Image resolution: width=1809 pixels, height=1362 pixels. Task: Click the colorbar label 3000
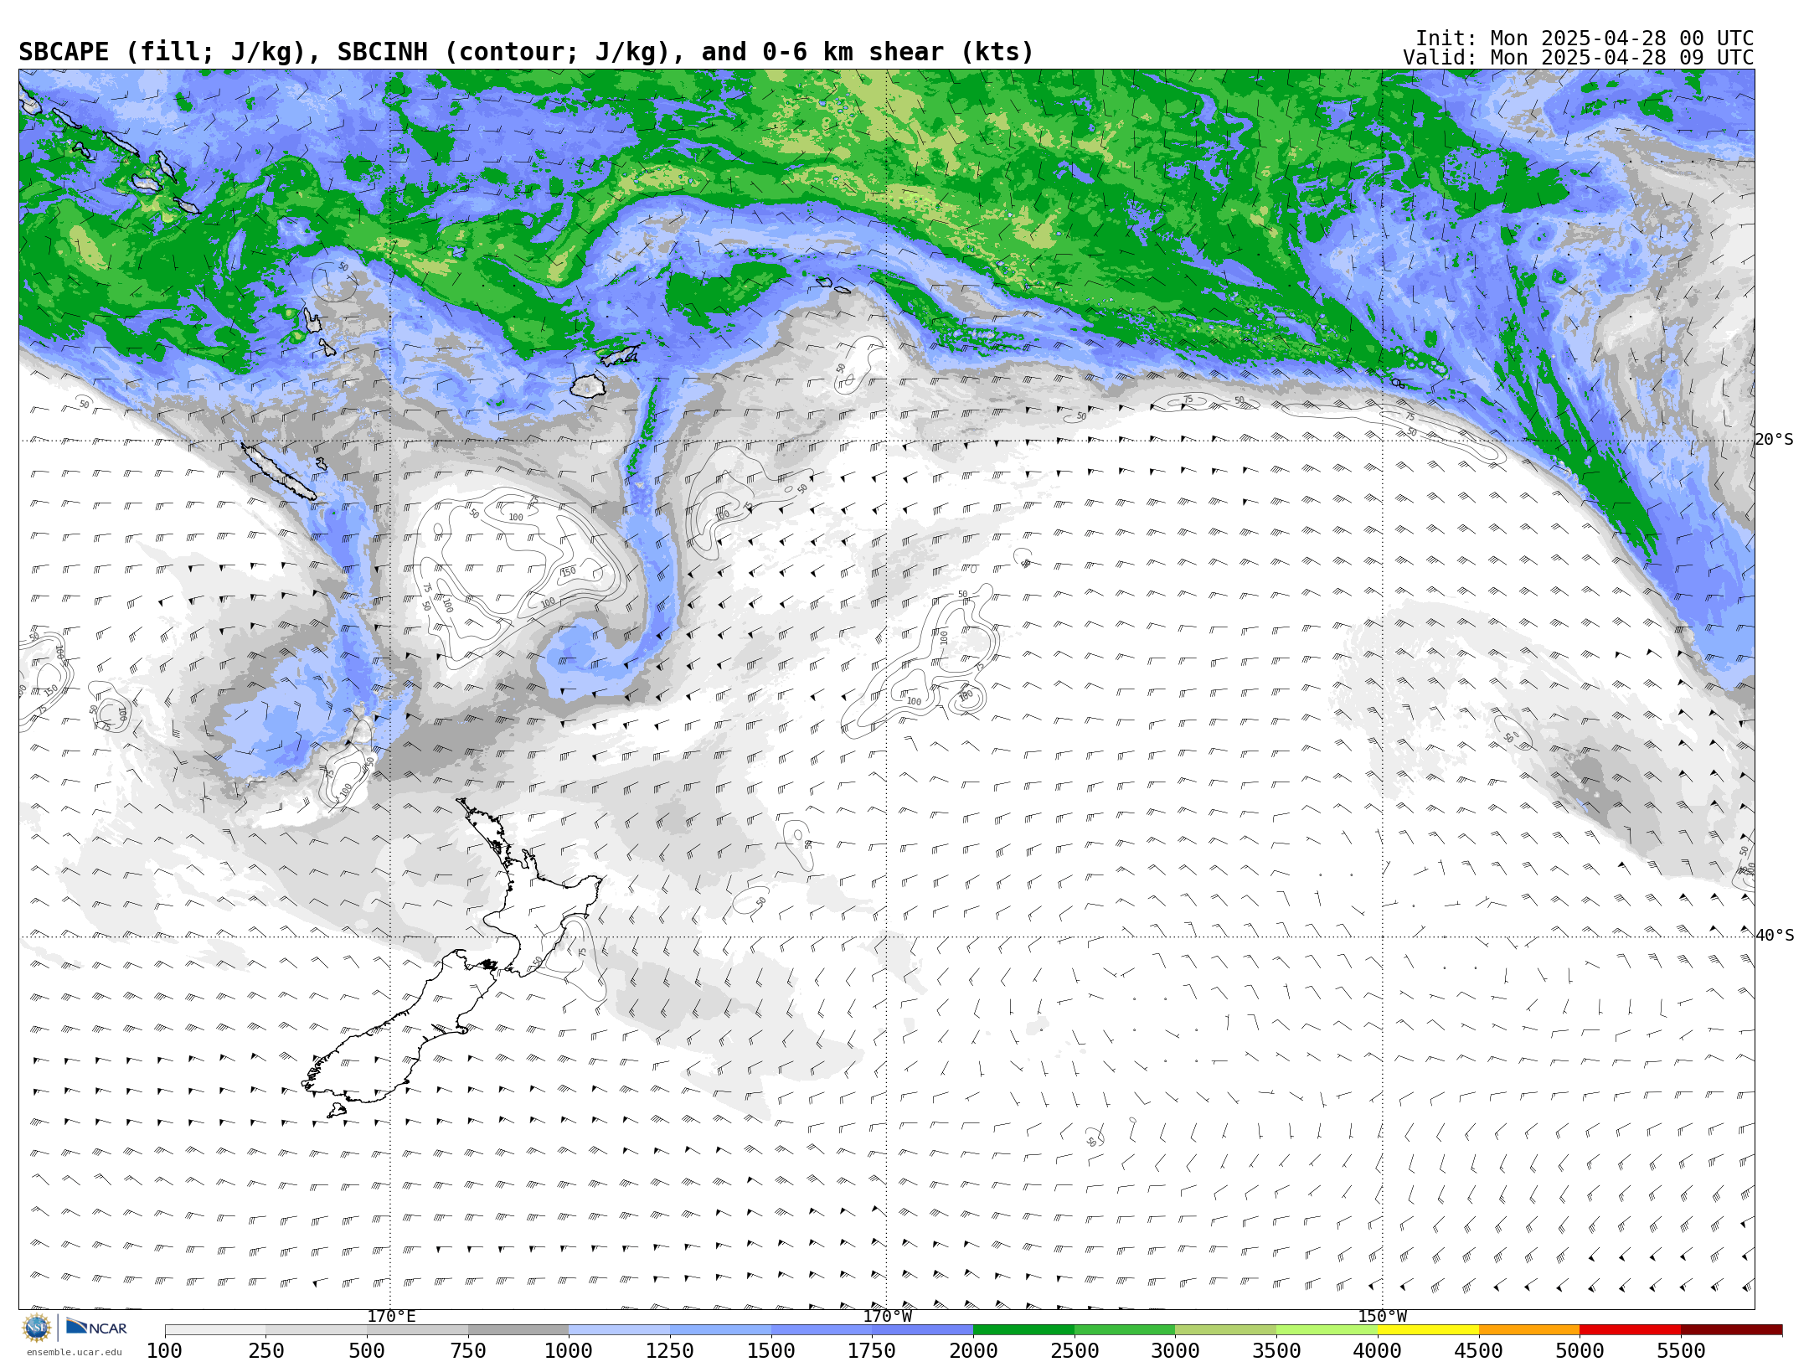click(x=1175, y=1350)
